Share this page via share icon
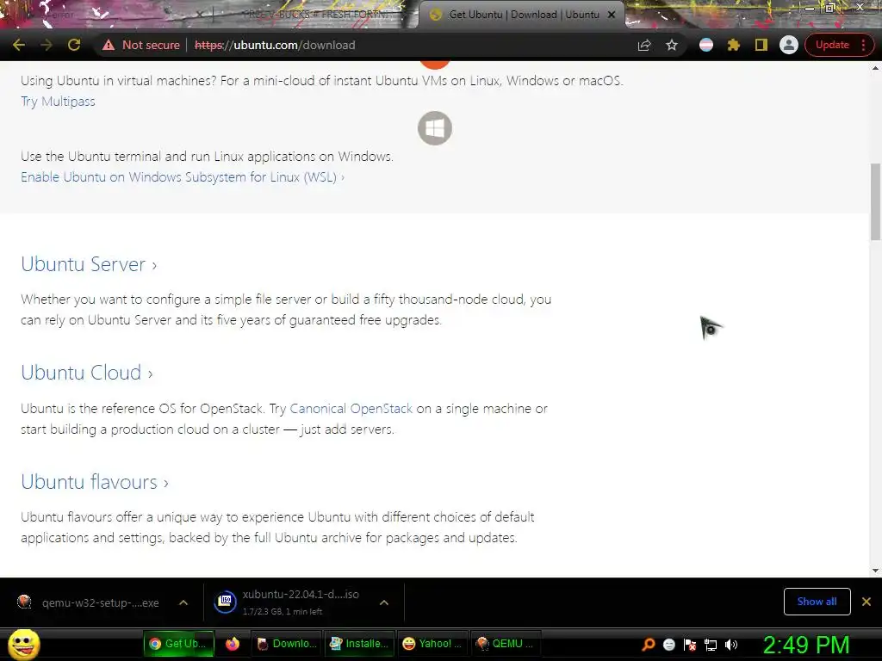882x661 pixels. point(644,45)
